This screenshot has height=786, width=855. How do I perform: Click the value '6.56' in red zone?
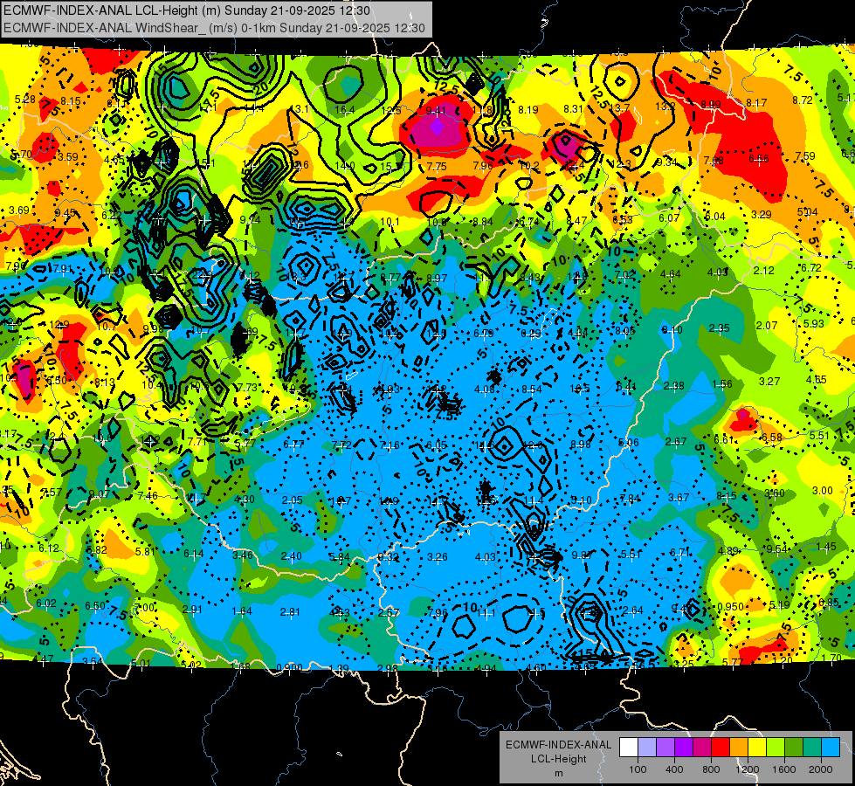coord(758,158)
